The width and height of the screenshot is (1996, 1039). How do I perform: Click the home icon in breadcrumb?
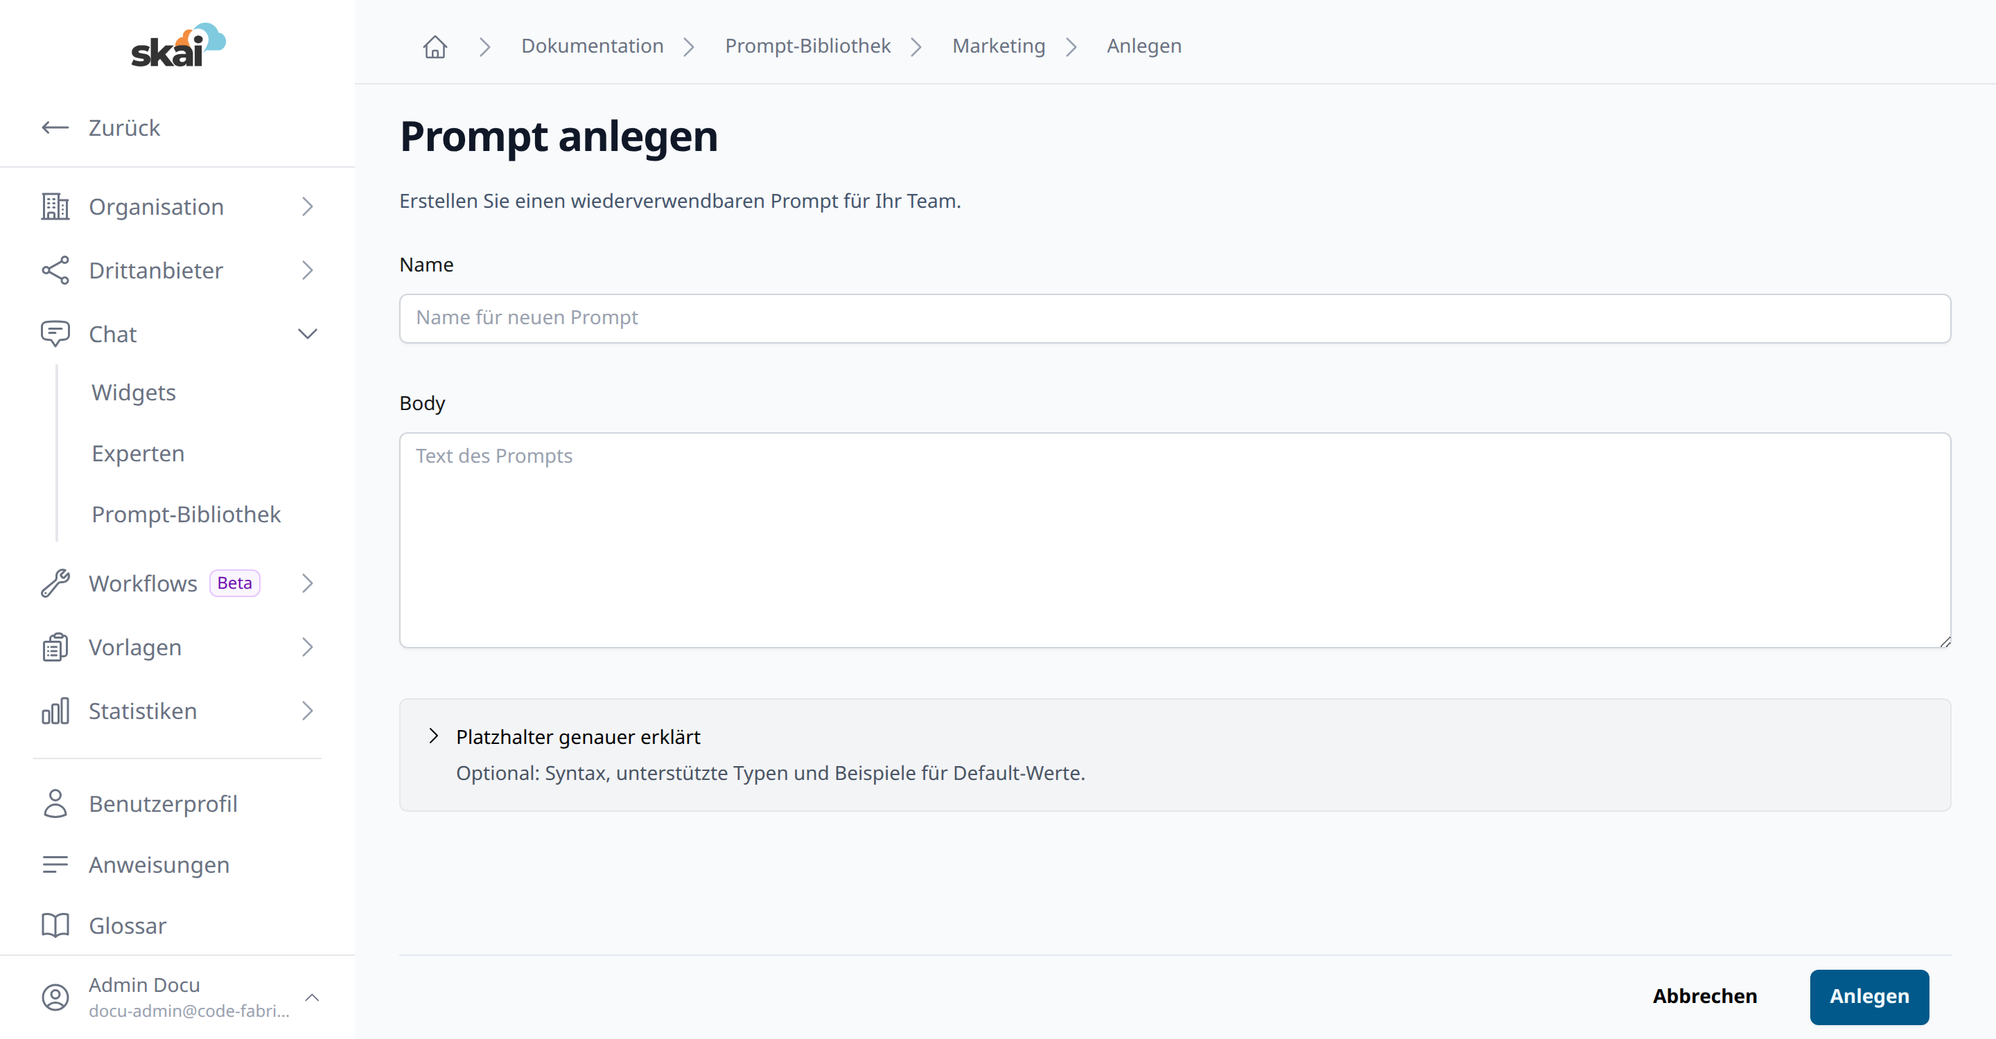tap(435, 46)
